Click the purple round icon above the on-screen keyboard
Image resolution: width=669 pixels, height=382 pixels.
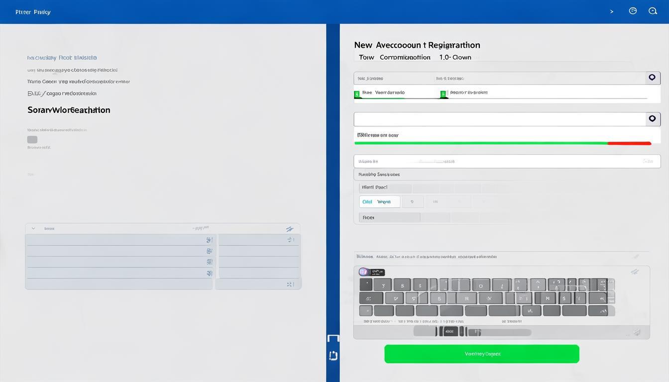click(x=363, y=272)
